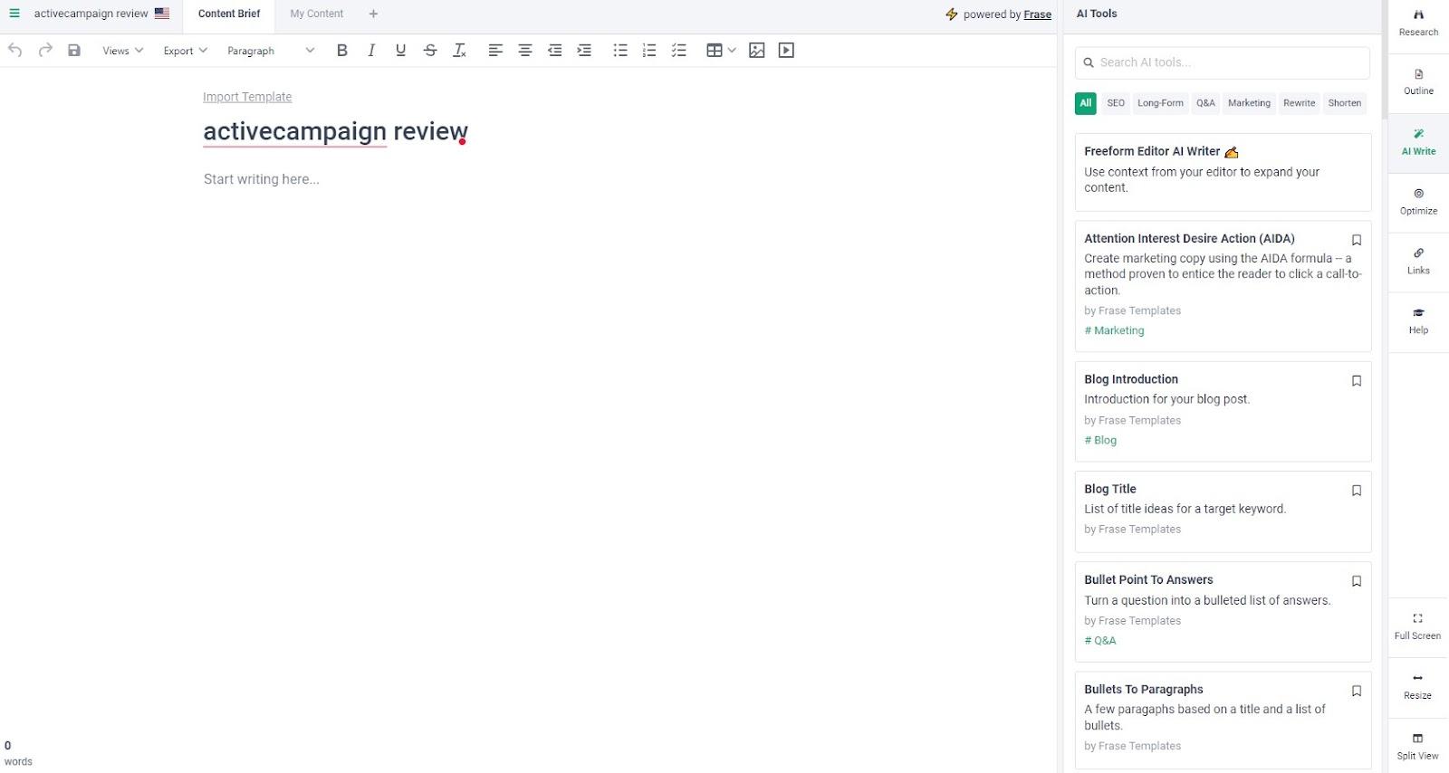The image size is (1449, 773).
Task: Open the Views dropdown
Action: [x=123, y=51]
